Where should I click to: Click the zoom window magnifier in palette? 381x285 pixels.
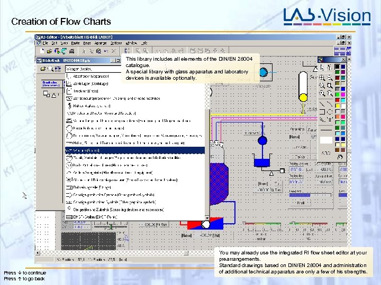click(330, 85)
